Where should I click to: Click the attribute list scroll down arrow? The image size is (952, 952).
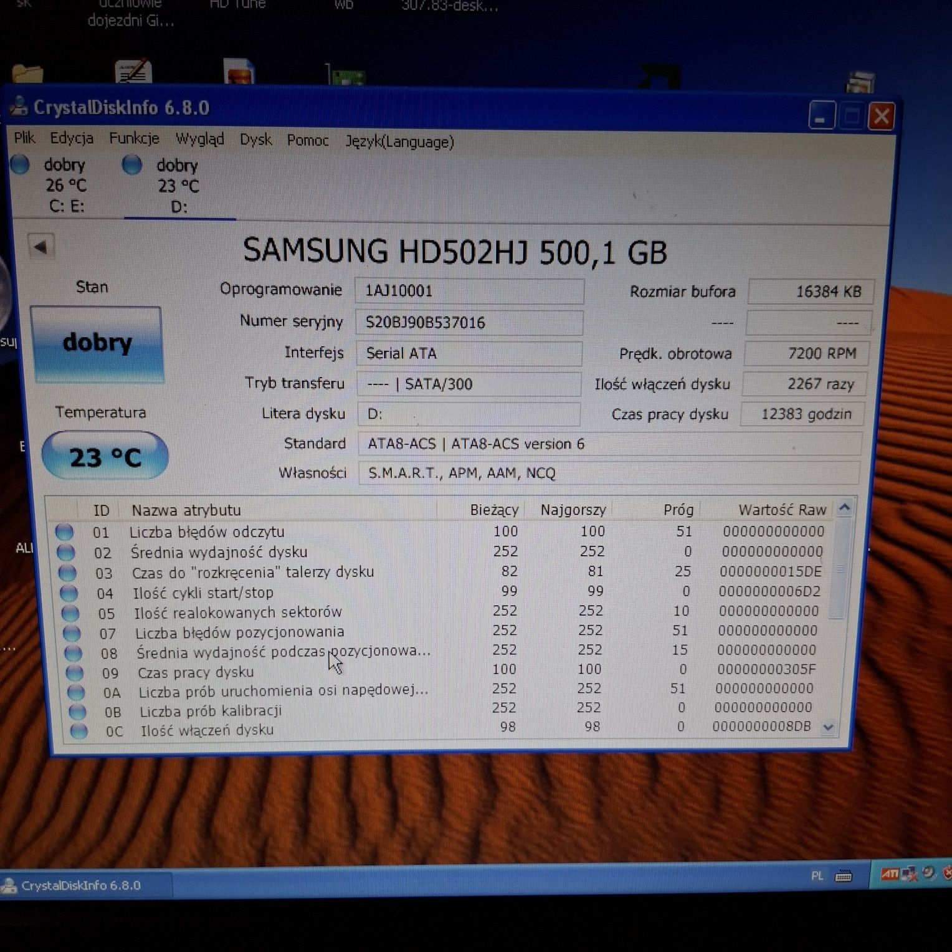829,727
